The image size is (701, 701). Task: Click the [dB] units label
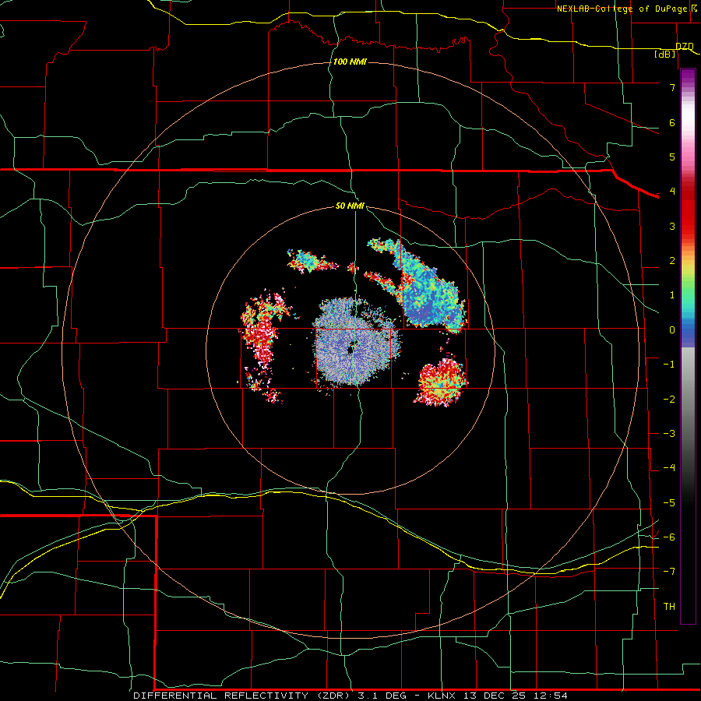[x=665, y=55]
